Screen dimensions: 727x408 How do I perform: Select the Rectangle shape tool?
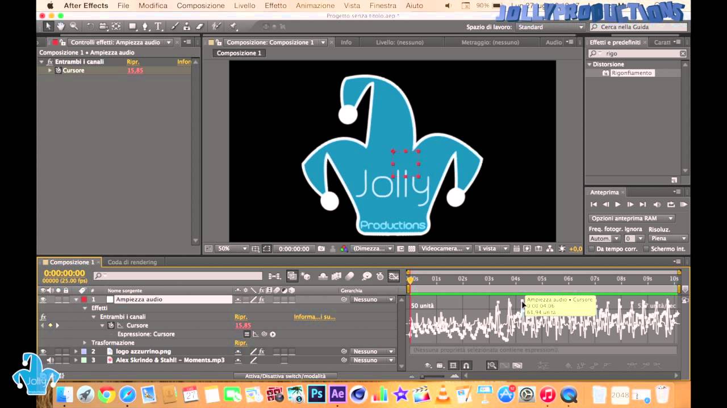pos(133,26)
